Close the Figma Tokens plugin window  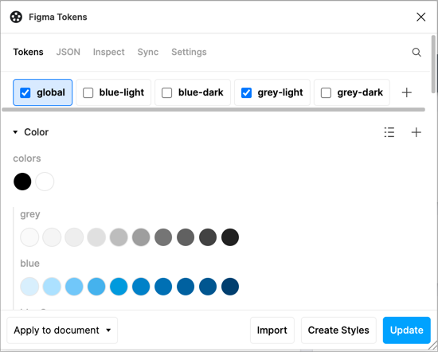pyautogui.click(x=420, y=17)
